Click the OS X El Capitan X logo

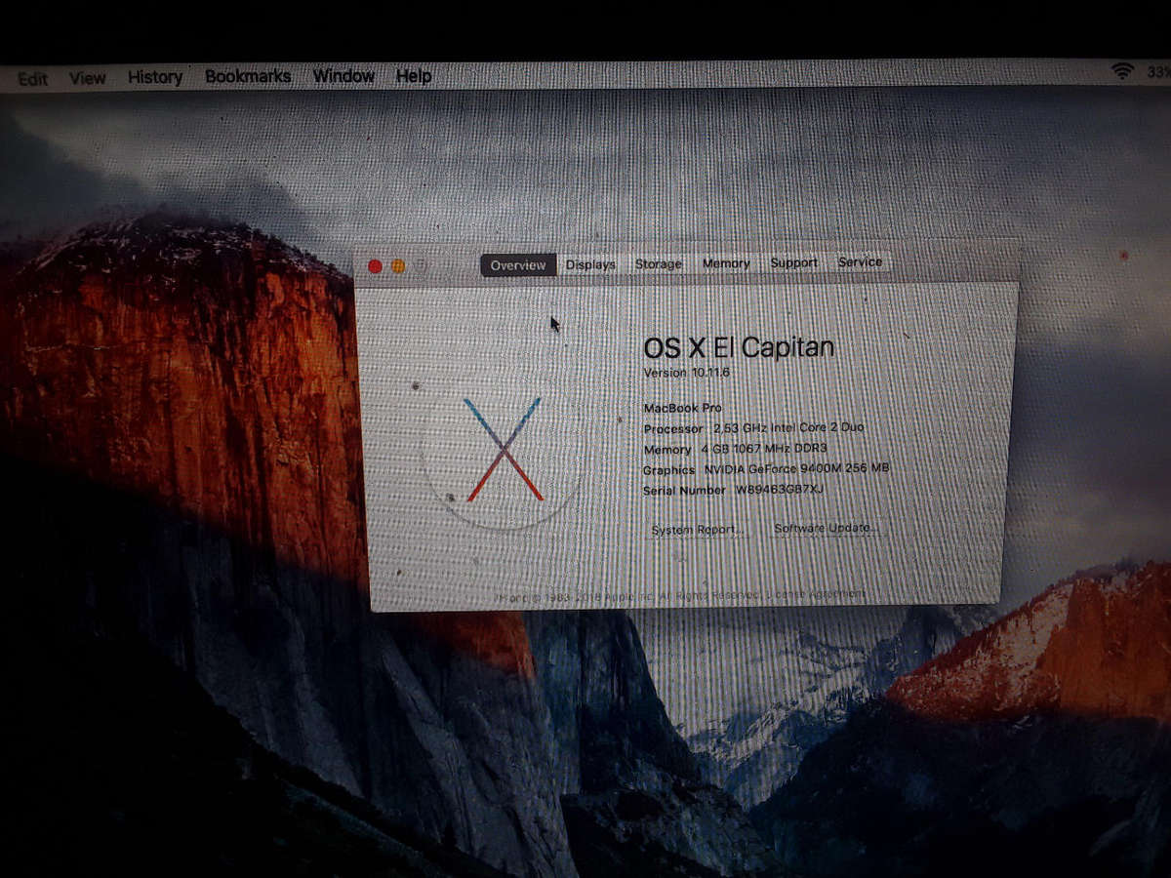click(x=504, y=449)
